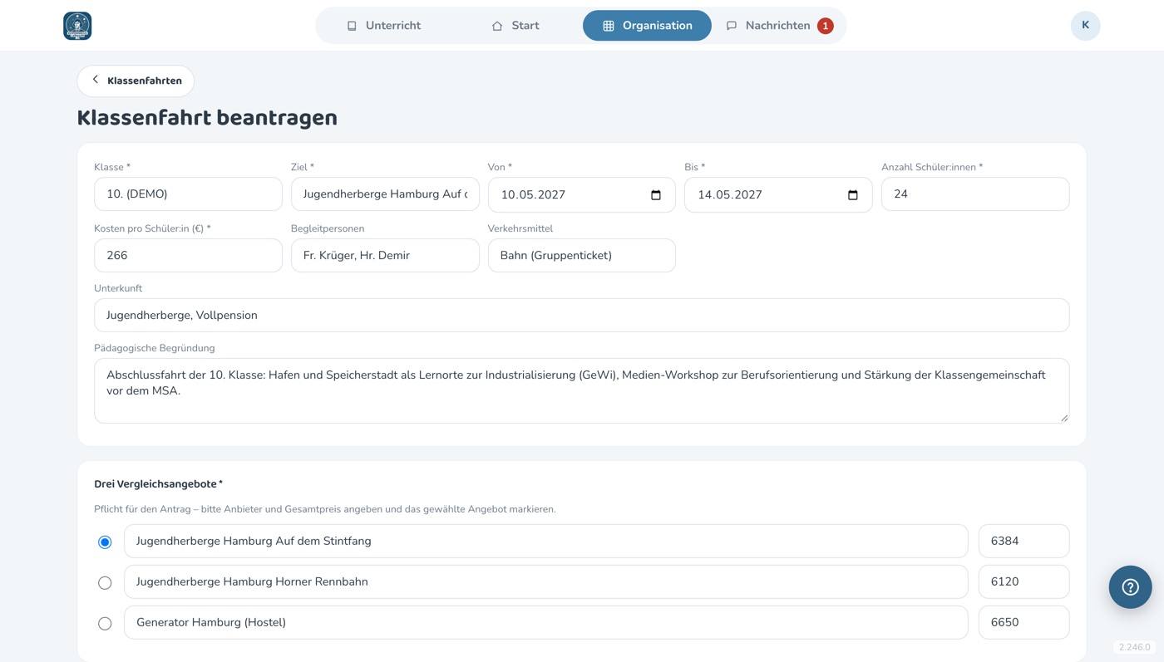Click provider field Generator Hamburg (Hostel)

click(x=545, y=622)
